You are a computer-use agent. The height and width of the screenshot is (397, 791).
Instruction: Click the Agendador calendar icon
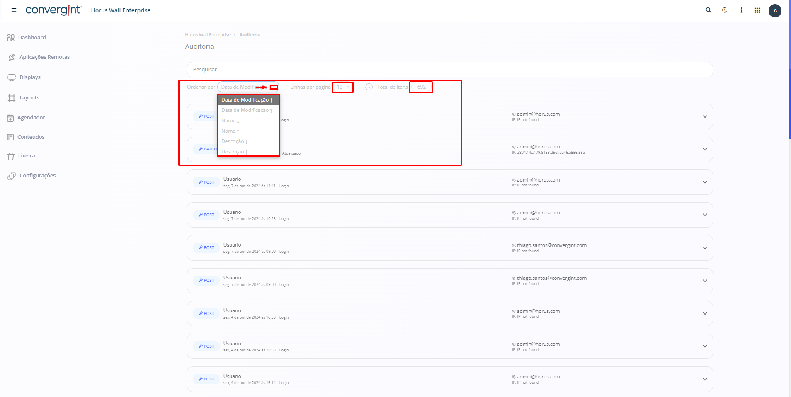10,118
